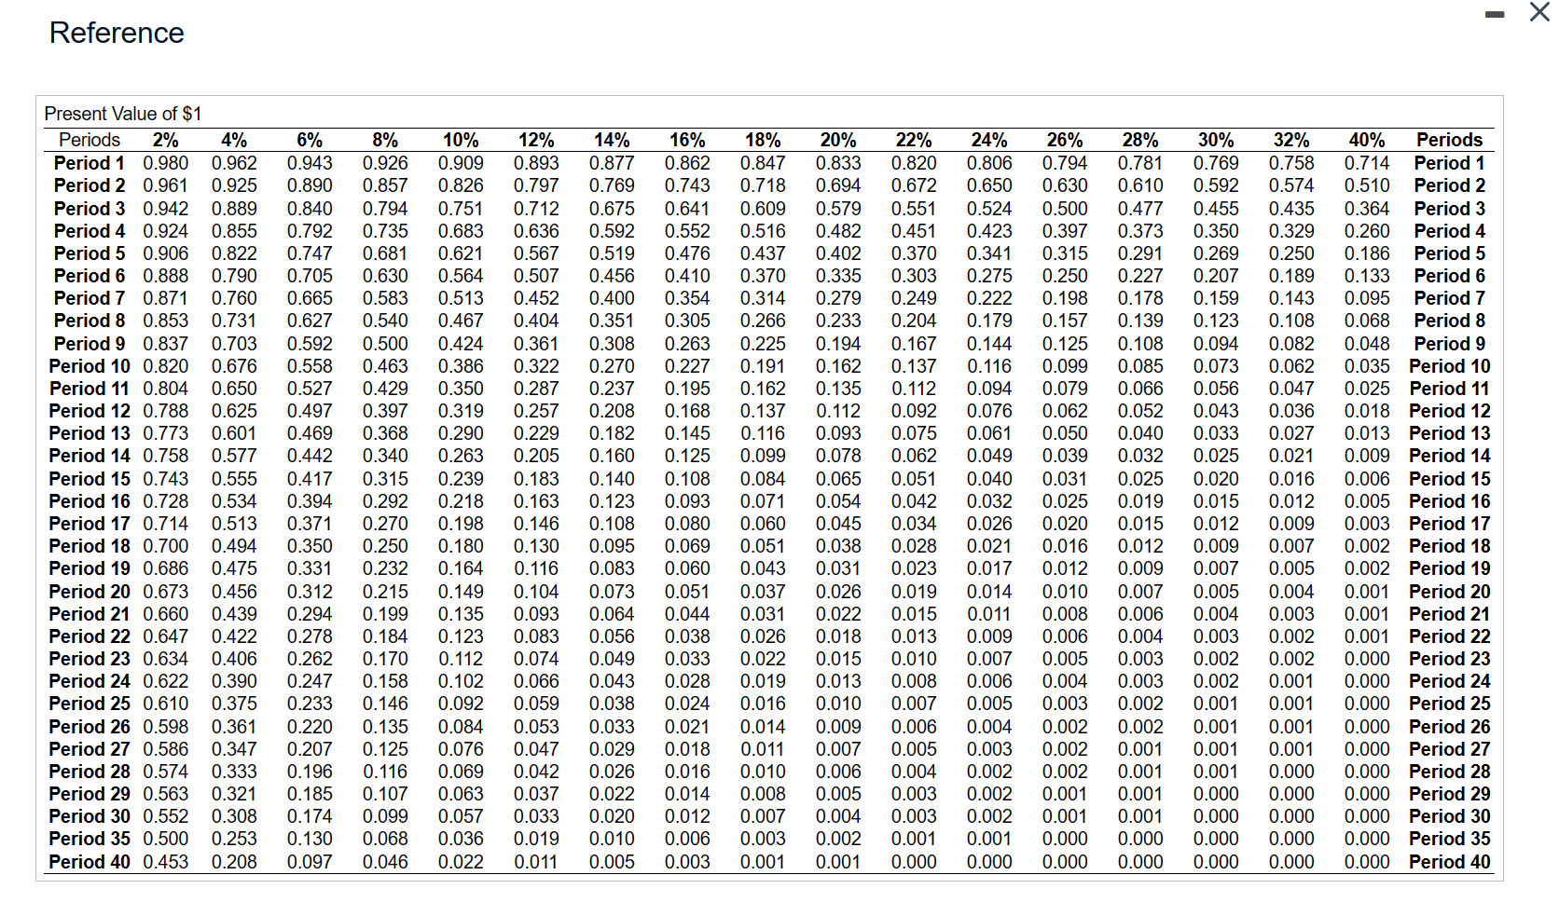Click 0.925 in Period 2 under 4%
This screenshot has width=1559, height=916.
(234, 185)
